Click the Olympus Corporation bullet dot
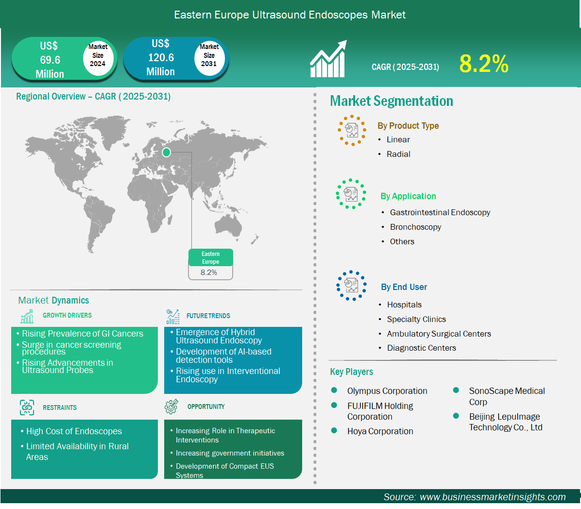 (x=334, y=390)
